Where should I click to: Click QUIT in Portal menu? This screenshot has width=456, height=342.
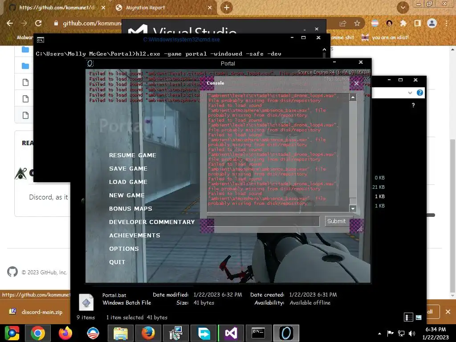(117, 262)
